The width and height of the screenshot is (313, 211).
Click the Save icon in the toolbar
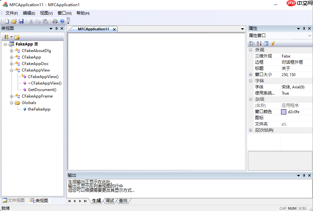point(21,21)
